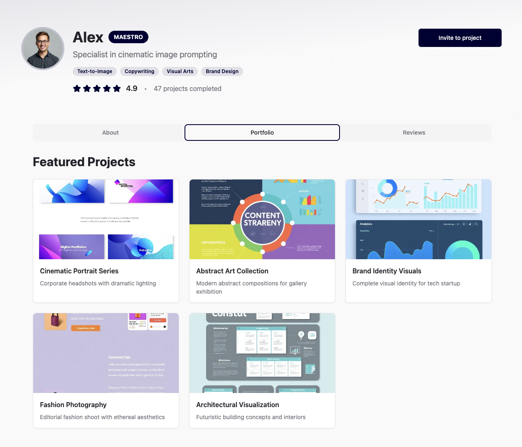522x447 pixels.
Task: Click the MAESTRO badge next to Alex
Action: [128, 37]
